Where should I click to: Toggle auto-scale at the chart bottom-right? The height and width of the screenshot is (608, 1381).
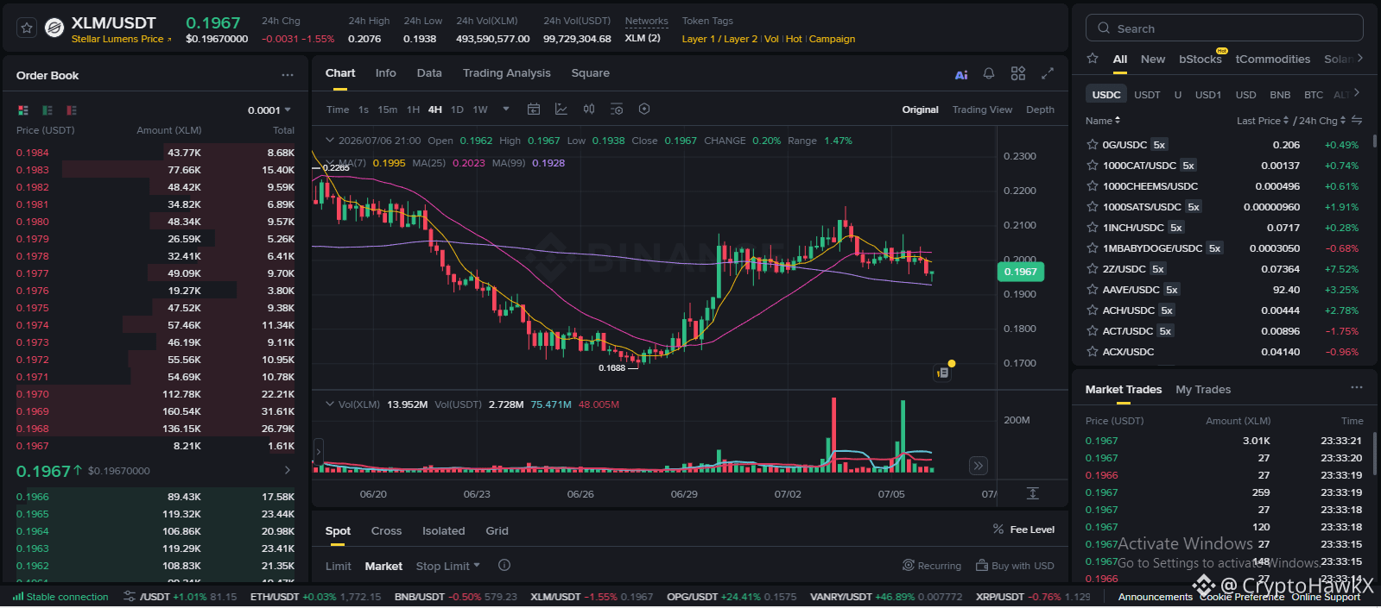1033,493
